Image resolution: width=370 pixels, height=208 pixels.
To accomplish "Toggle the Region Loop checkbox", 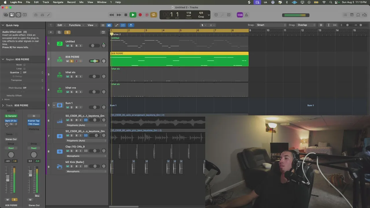I will click(x=24, y=68).
